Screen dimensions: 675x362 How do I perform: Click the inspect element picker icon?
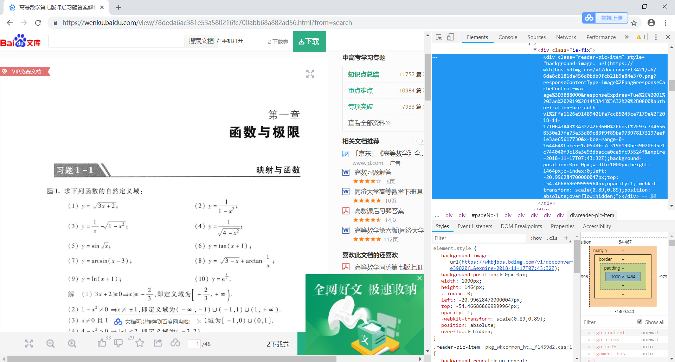click(439, 37)
